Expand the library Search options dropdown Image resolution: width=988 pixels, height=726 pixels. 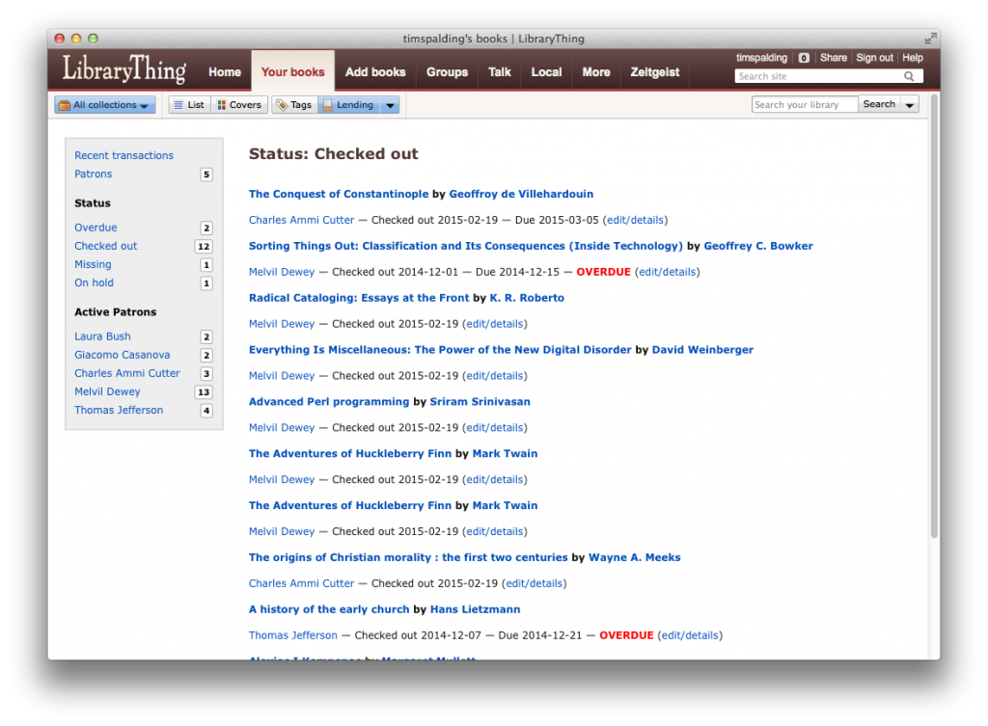908,104
